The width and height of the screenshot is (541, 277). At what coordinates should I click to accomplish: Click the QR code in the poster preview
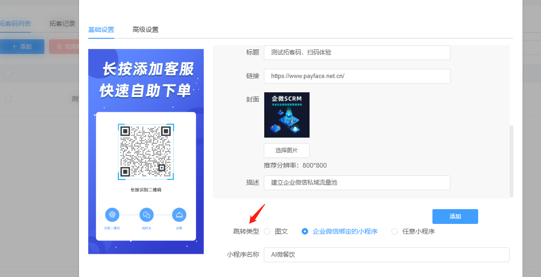point(146,152)
